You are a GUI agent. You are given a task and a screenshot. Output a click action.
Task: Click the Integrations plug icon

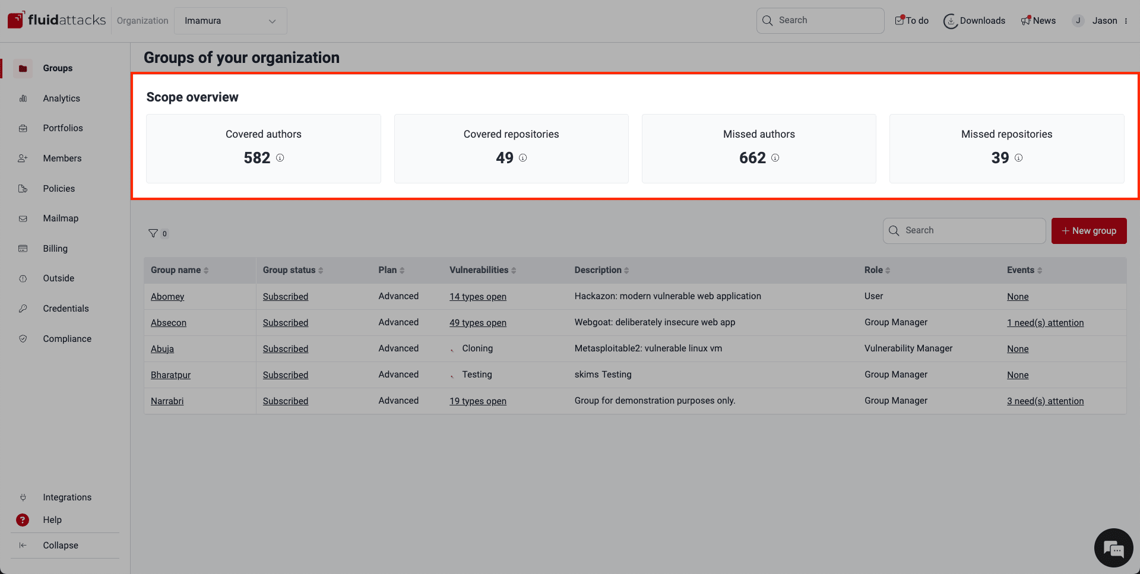pos(23,497)
